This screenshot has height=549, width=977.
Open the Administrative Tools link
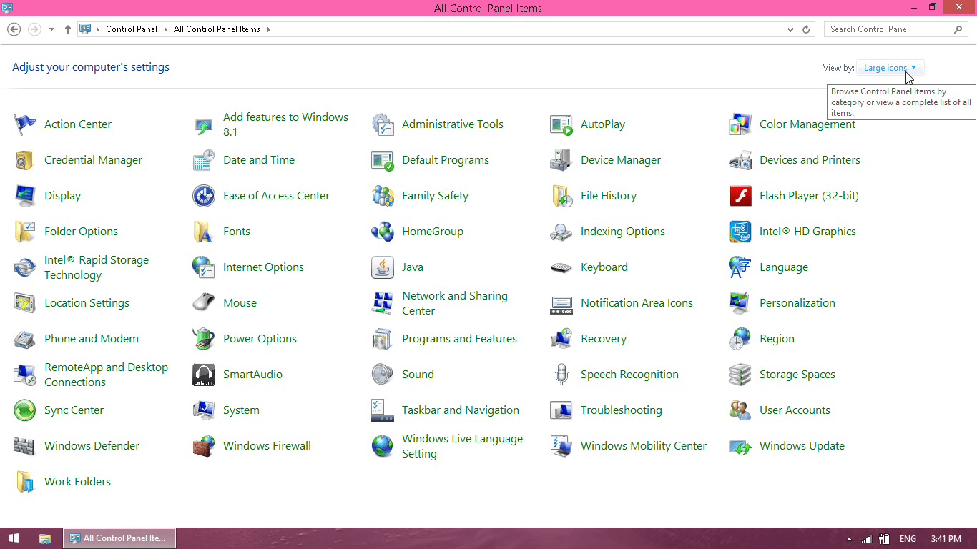point(453,124)
